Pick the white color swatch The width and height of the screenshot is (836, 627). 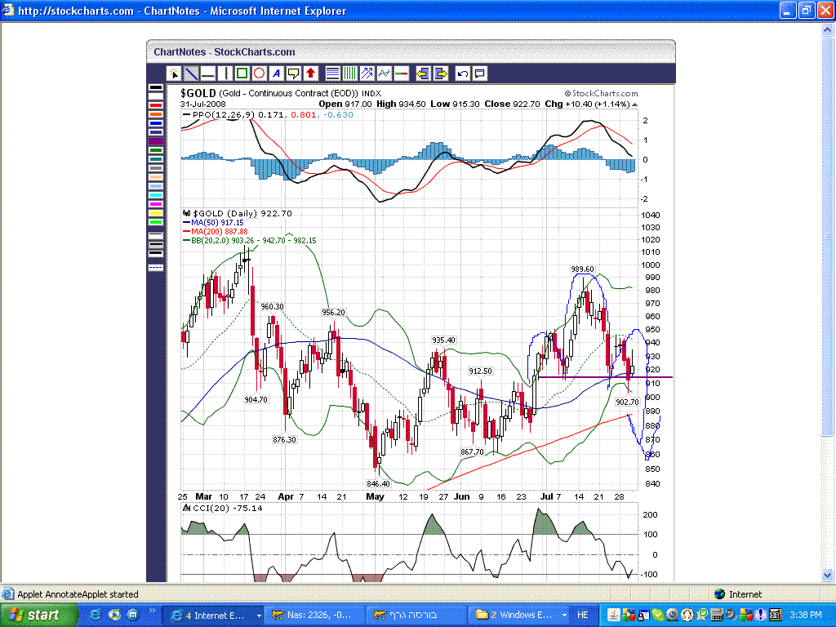156,96
